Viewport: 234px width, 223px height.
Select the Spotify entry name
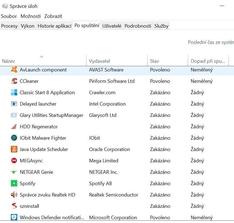coord(27,183)
